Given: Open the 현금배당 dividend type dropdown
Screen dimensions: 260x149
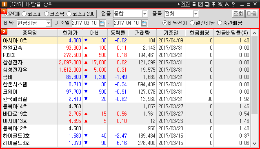Looking at the screenshot, I should click(x=48, y=23).
